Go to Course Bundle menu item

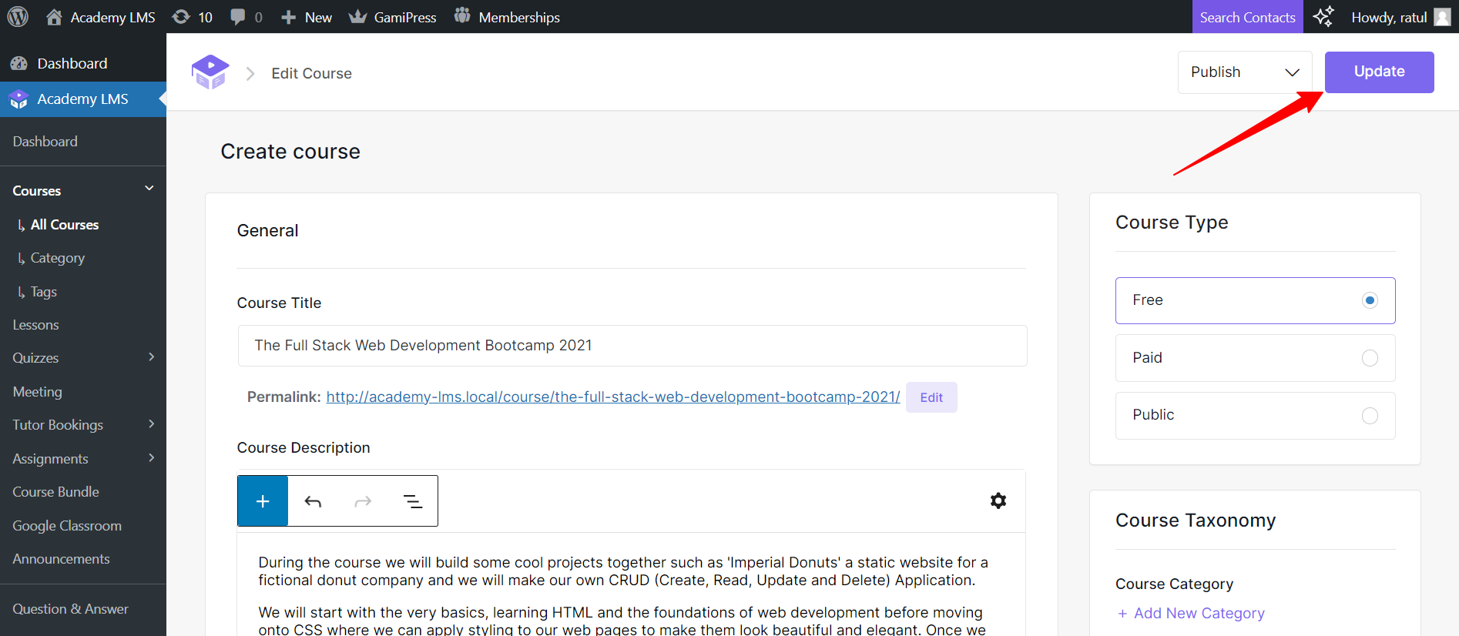click(56, 492)
